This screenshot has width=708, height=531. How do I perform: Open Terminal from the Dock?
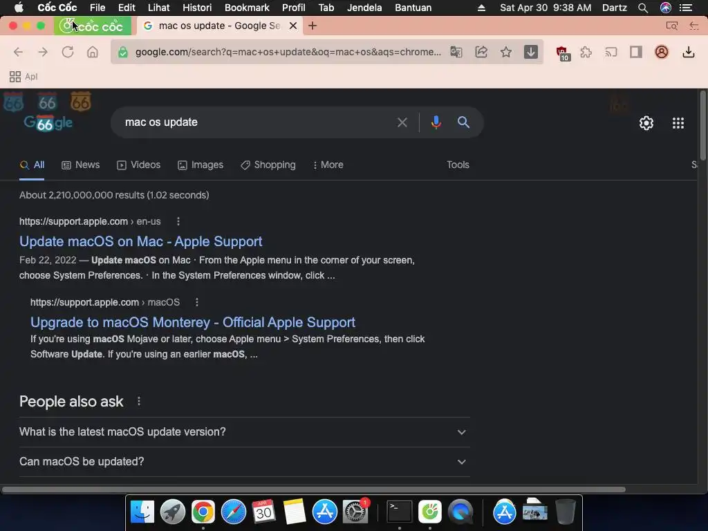[400, 512]
